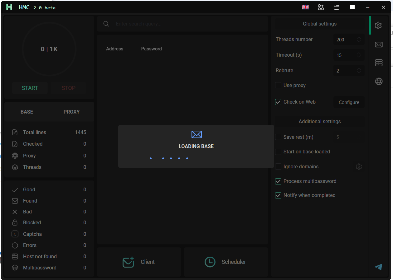The height and width of the screenshot is (280, 393).
Task: Click the Bad cross icon
Action: (15, 212)
